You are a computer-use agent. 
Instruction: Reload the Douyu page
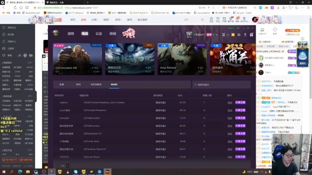[15, 7]
